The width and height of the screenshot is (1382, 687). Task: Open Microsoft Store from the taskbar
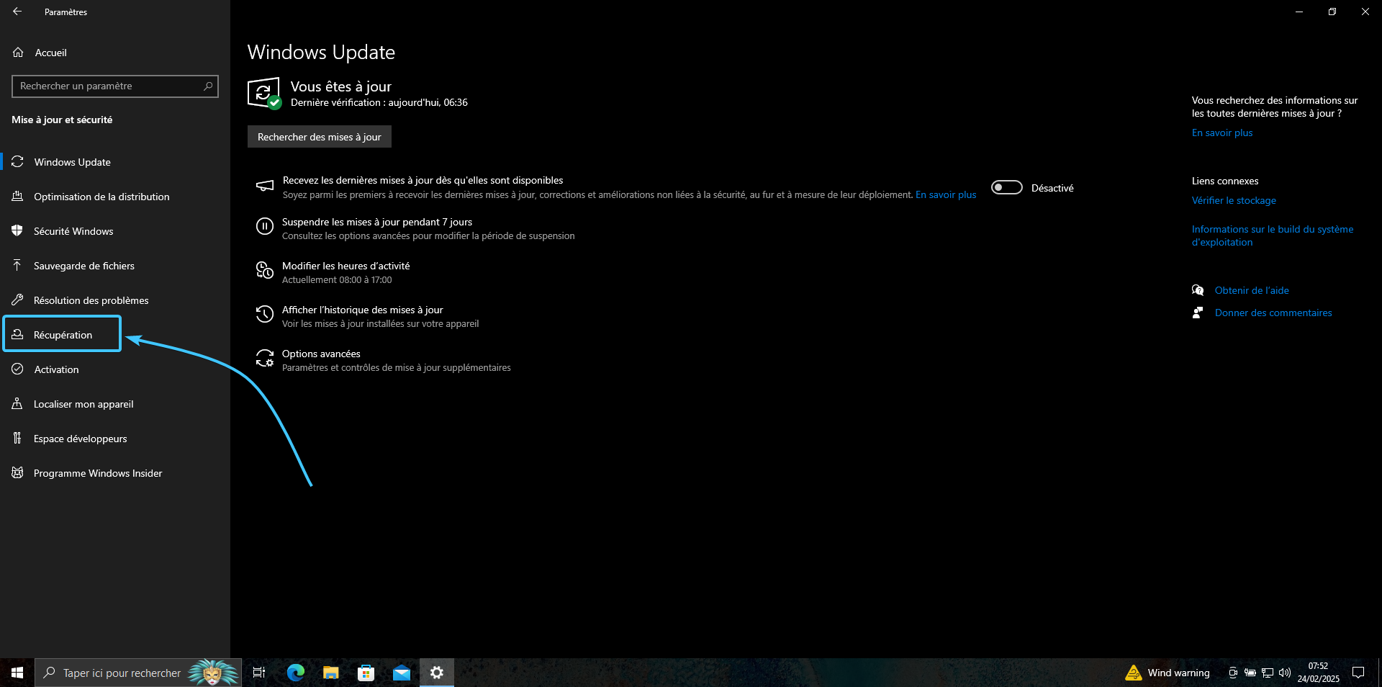click(x=366, y=673)
